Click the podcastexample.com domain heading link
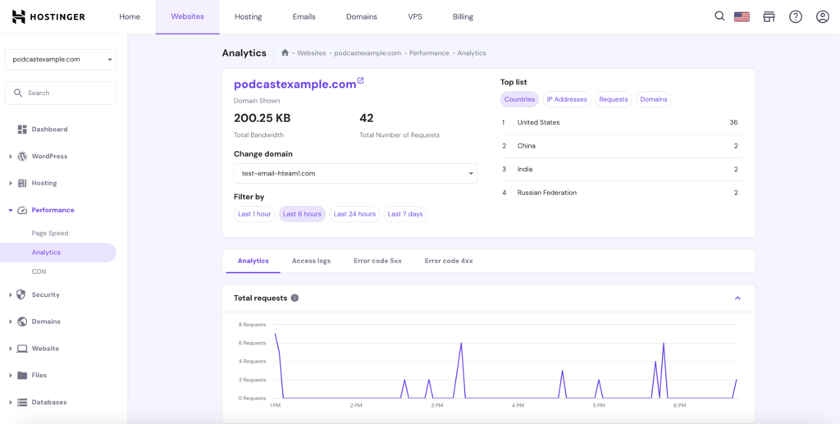 (294, 84)
